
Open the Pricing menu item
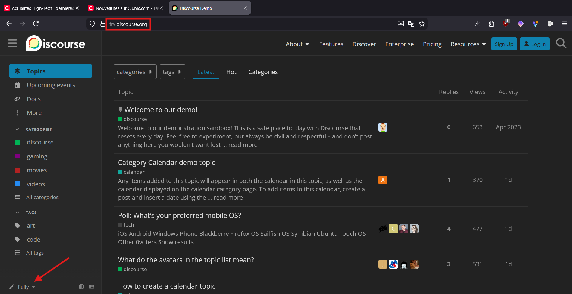(x=432, y=44)
